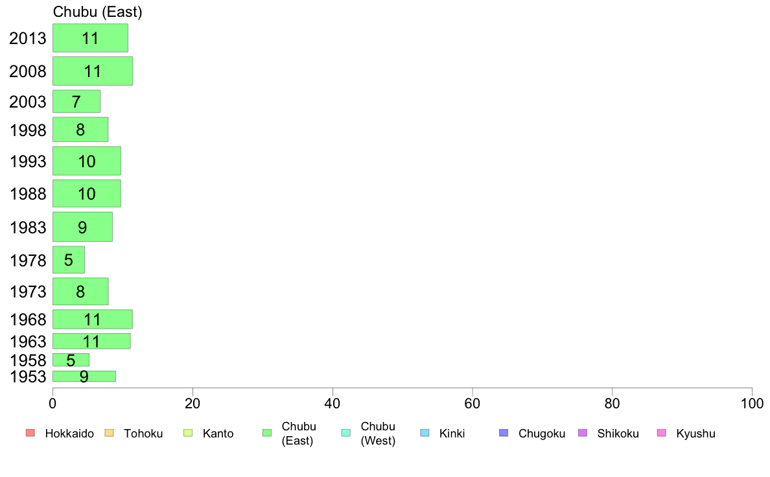The width and height of the screenshot is (770, 477).
Task: Click the Kinki light blue legend swatch
Action: 425,433
